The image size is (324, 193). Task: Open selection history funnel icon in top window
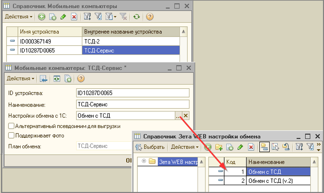tap(109, 17)
